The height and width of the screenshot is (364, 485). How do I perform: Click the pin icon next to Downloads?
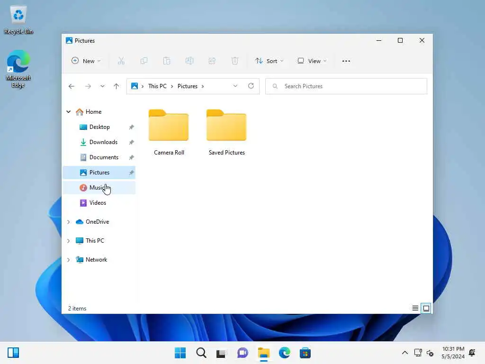[132, 142]
